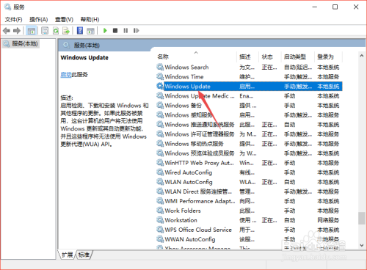Click the 服务 window title icon
367x270 pixels.
click(7, 7)
